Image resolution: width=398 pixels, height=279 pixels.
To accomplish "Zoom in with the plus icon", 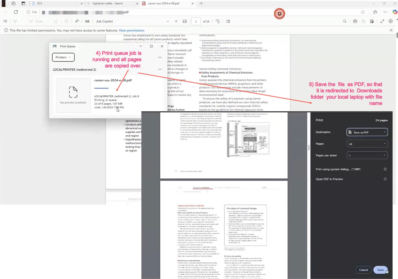I will point(176,21).
